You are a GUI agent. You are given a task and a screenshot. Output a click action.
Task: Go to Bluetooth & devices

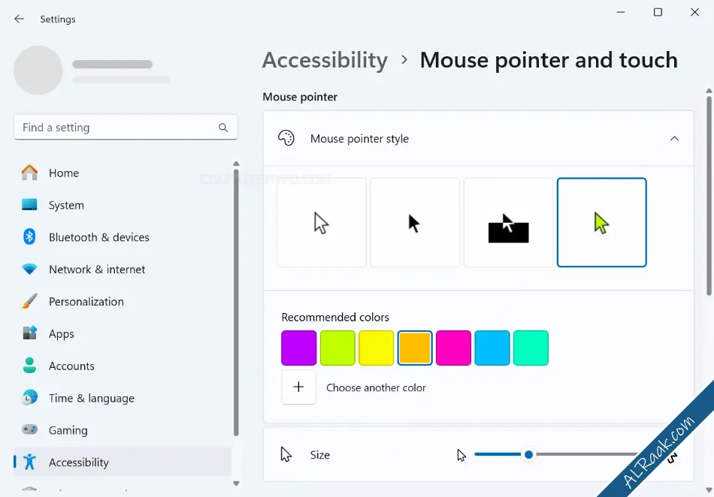[x=123, y=237]
